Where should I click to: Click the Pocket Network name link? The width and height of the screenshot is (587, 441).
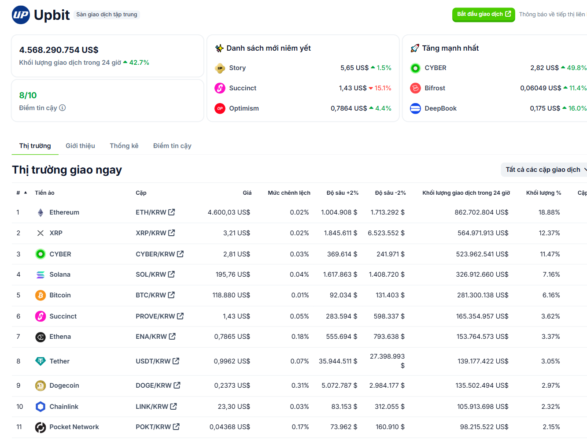pos(74,427)
